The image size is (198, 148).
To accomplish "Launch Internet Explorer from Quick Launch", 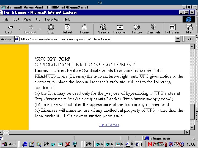I will tap(25, 144).
